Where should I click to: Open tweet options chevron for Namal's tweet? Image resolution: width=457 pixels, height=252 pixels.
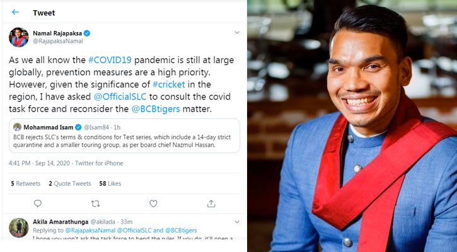(236, 32)
